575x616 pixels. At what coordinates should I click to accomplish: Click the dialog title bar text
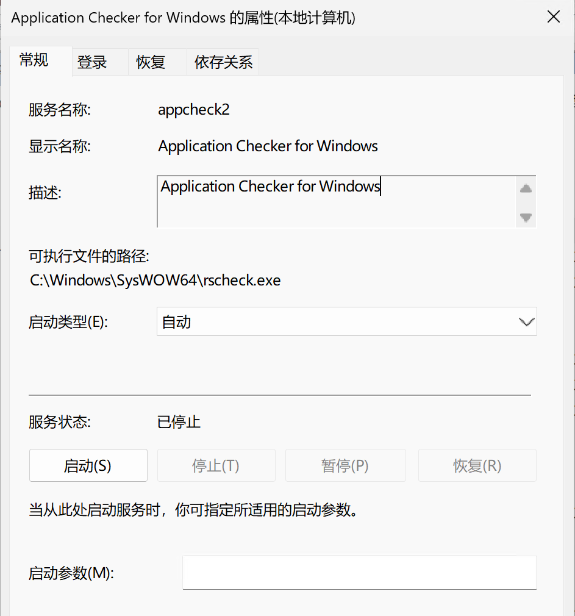pyautogui.click(x=183, y=18)
